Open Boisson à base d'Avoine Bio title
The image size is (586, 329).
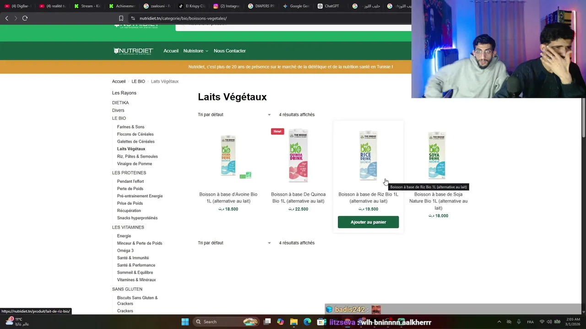(228, 198)
